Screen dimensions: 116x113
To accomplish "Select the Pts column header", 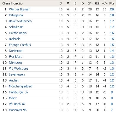I will (112, 3).
